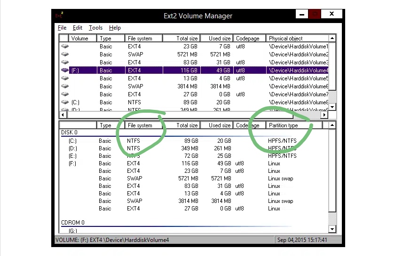Select the drive icon for HarddiskVolume1
Screen dimensions: 395x256
tap(65, 47)
